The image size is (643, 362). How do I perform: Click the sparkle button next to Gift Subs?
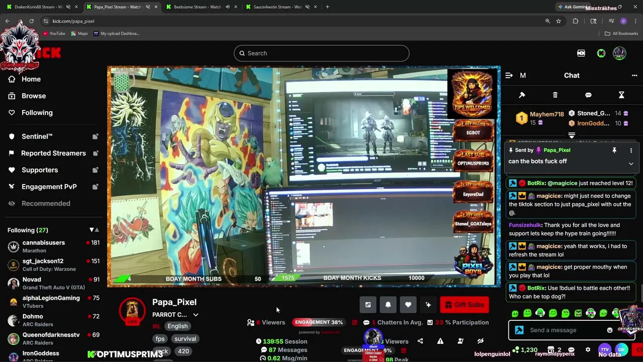click(x=428, y=305)
